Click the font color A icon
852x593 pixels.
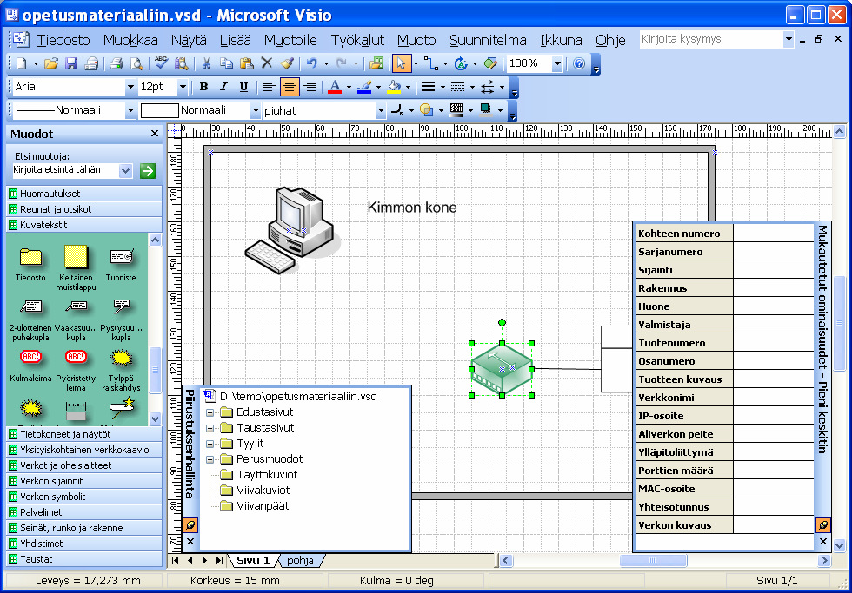click(335, 87)
